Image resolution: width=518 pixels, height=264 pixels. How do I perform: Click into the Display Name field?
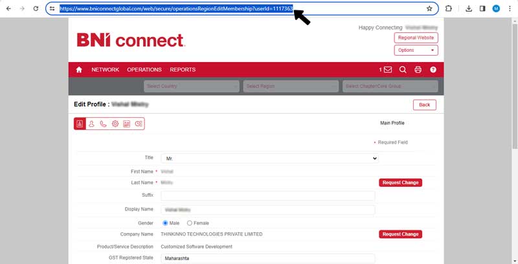[x=268, y=210]
